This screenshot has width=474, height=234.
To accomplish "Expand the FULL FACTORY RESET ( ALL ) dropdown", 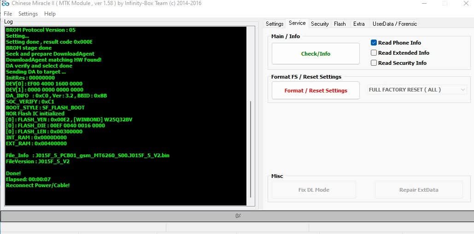I will click(x=417, y=90).
